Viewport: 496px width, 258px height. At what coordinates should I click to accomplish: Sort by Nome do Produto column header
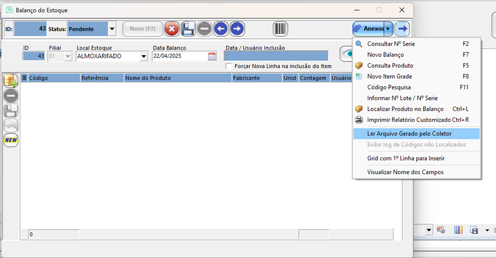tap(177, 78)
